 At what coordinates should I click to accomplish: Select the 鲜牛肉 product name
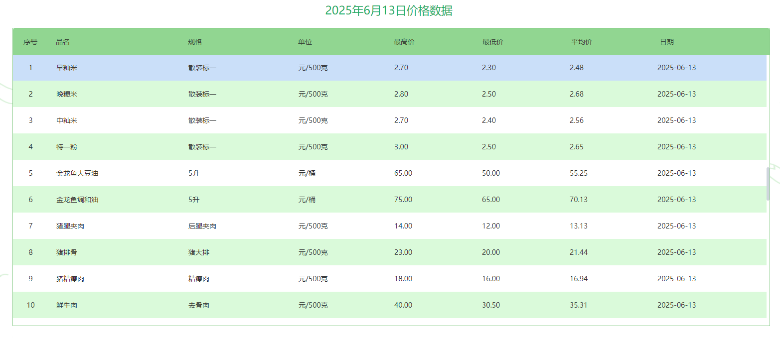67,305
